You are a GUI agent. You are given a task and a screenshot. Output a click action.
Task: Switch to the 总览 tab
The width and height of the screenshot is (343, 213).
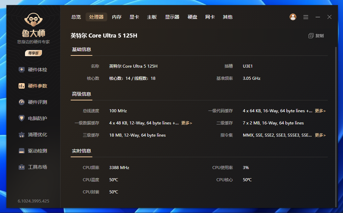[76, 17]
